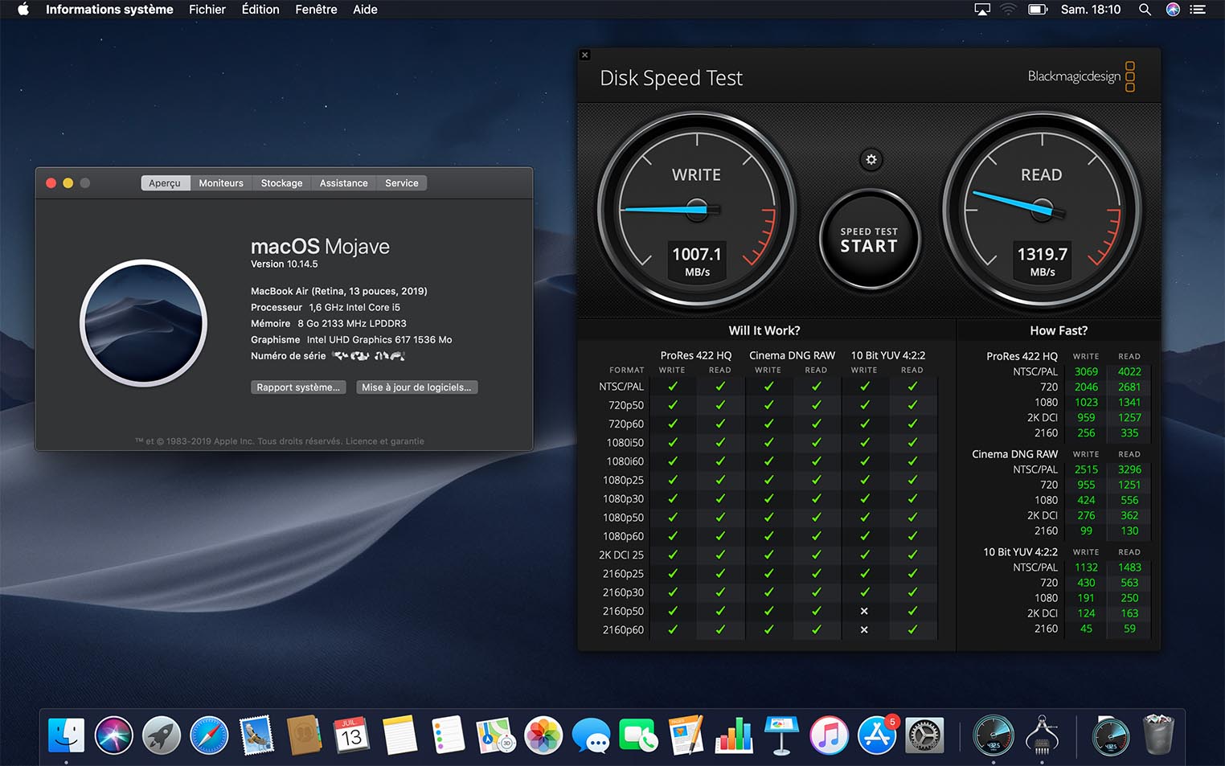Click the NTSC/PAL Cinema DNG RAW read checkmark
This screenshot has width=1225, height=766.
[x=816, y=386]
